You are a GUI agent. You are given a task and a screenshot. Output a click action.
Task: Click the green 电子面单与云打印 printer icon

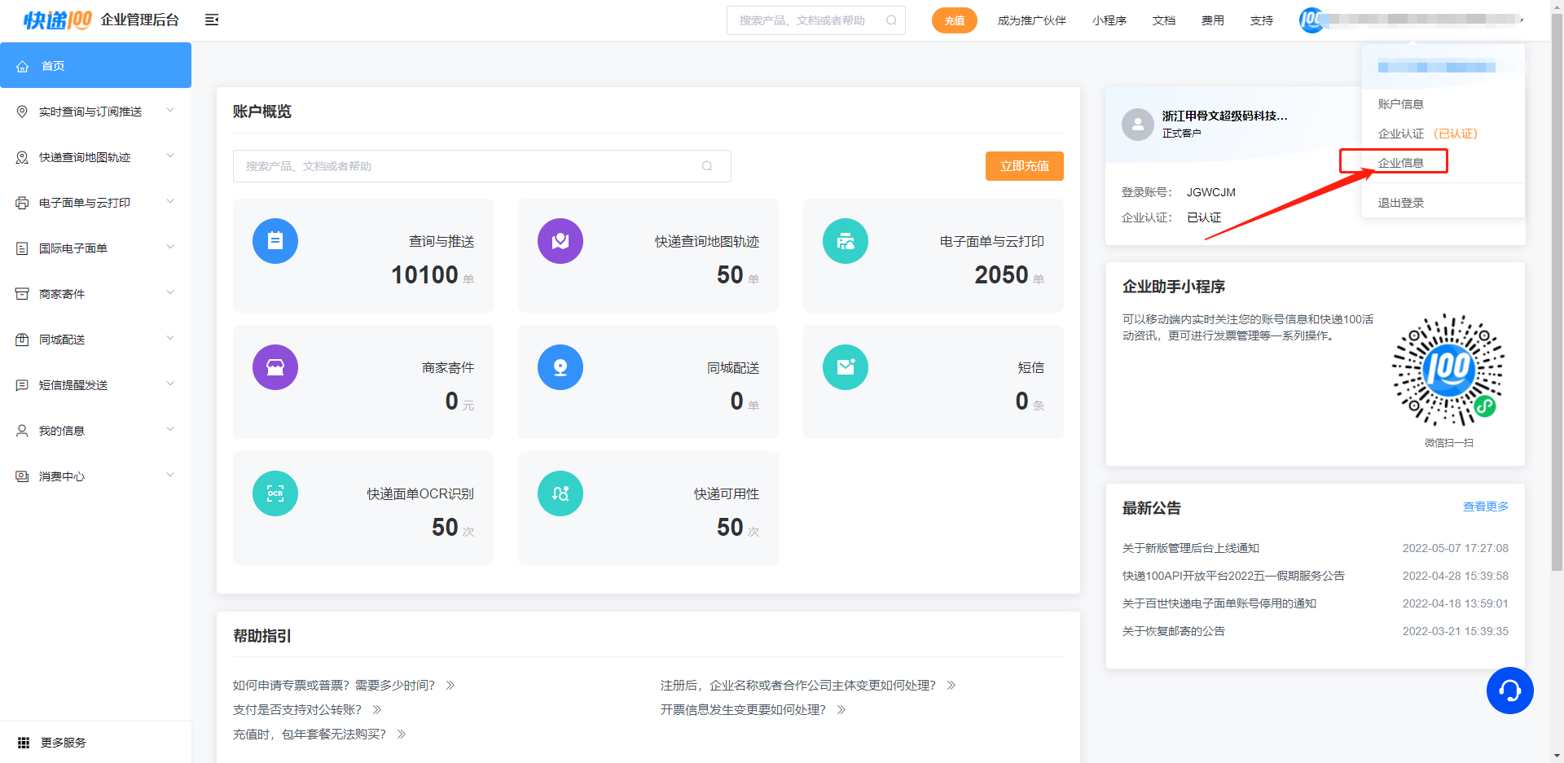846,241
